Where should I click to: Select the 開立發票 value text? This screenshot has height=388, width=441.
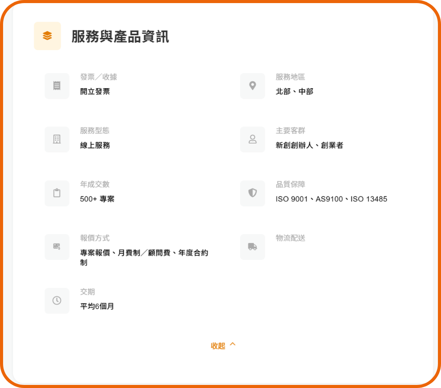point(95,92)
